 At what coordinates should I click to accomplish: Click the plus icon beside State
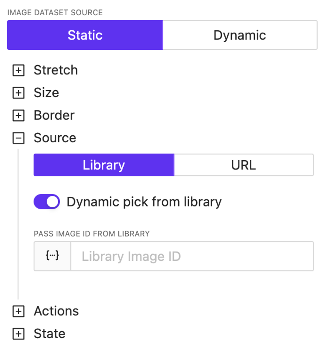(19, 334)
